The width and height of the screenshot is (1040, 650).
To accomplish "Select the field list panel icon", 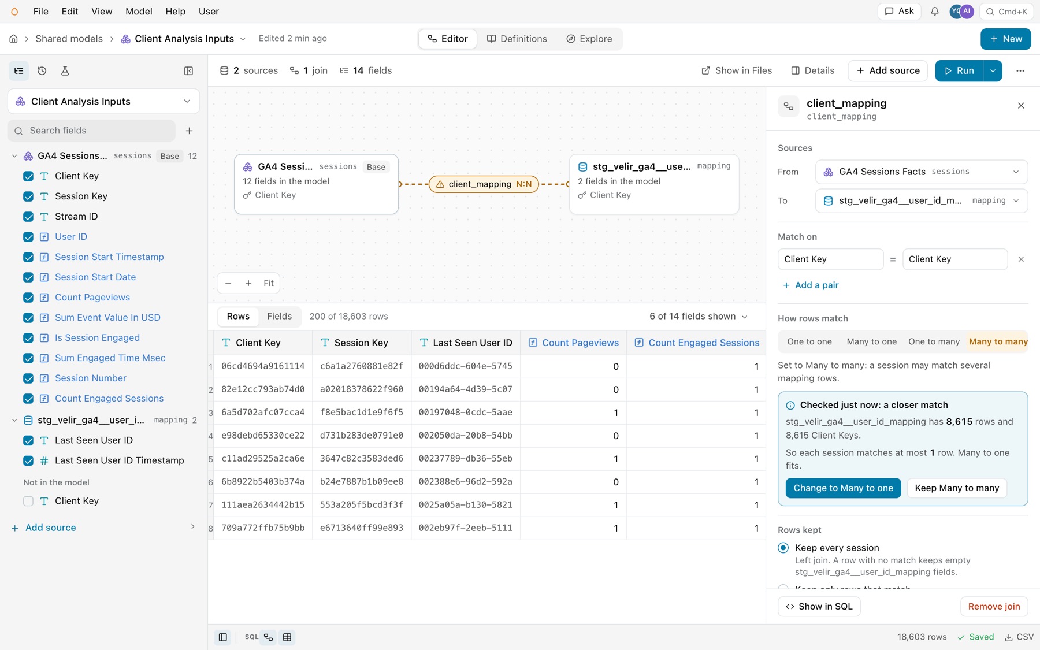I will pyautogui.click(x=19, y=70).
